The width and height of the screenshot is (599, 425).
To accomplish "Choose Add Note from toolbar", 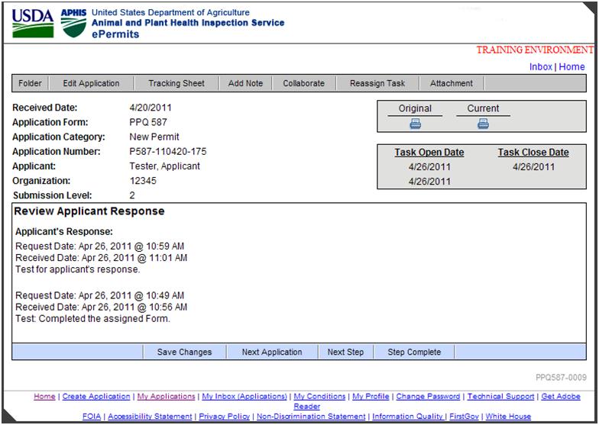I will pyautogui.click(x=245, y=83).
